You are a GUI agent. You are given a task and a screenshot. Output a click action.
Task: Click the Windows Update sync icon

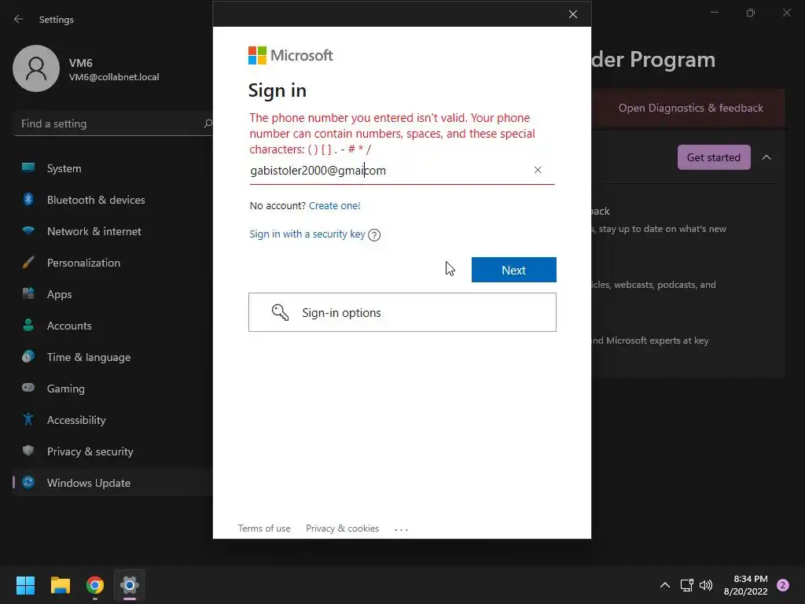tap(28, 482)
